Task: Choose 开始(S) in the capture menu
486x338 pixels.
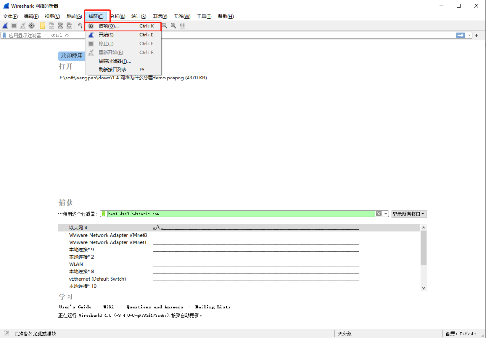Action: tap(123, 35)
